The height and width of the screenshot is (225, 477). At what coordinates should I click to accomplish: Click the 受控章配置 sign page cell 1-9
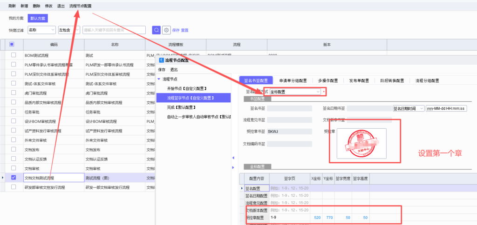click(289, 218)
